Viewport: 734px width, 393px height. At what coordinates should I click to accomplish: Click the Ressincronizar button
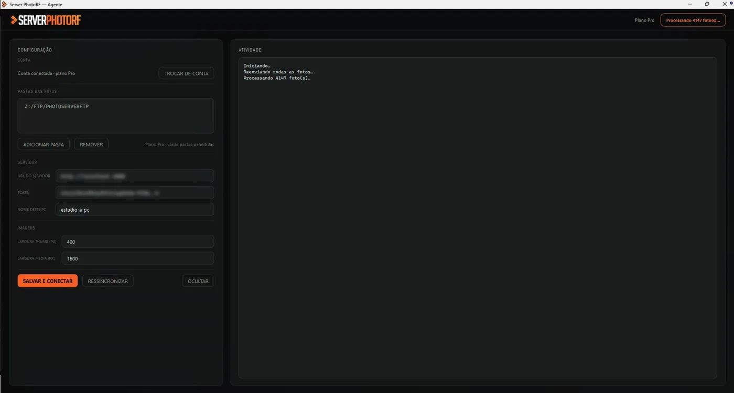(x=108, y=281)
